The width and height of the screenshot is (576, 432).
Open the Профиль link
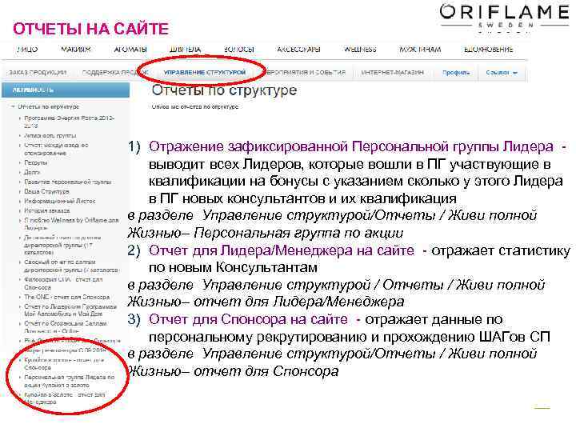coord(456,73)
